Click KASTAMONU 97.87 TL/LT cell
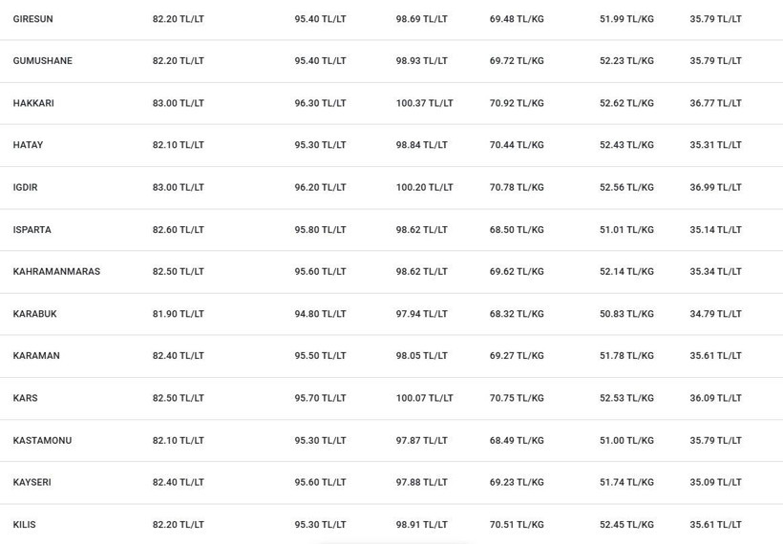This screenshot has width=783, height=544. tap(421, 441)
